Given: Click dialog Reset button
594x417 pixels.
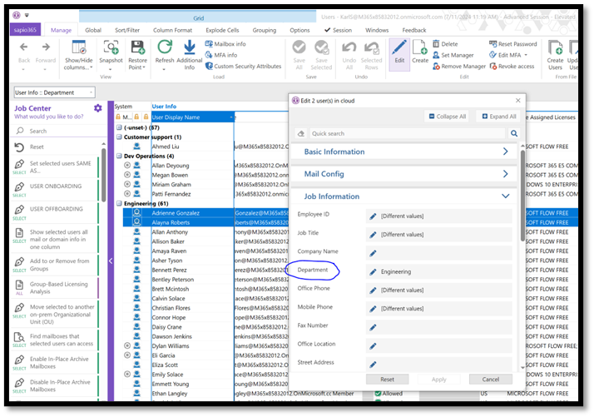Looking at the screenshot, I should [387, 379].
